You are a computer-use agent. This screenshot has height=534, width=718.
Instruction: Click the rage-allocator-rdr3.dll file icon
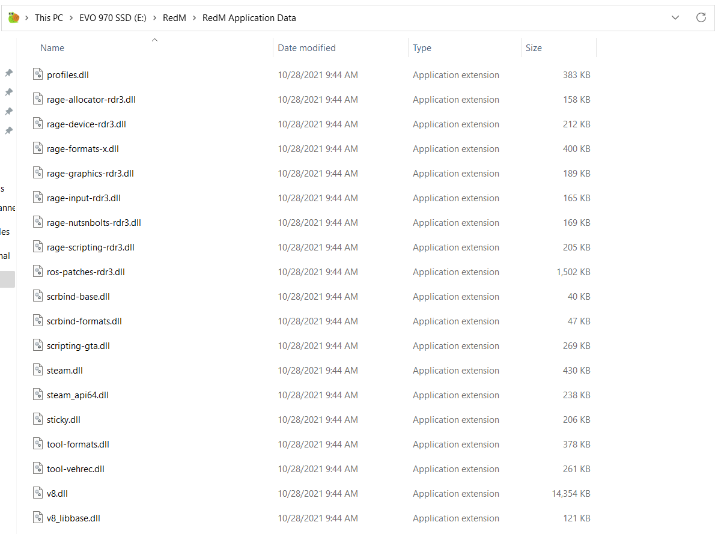tap(38, 99)
